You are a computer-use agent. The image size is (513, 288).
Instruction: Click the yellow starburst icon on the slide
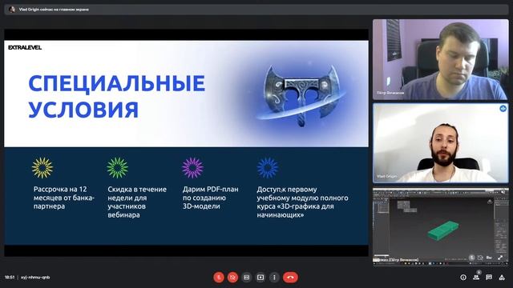click(x=42, y=168)
